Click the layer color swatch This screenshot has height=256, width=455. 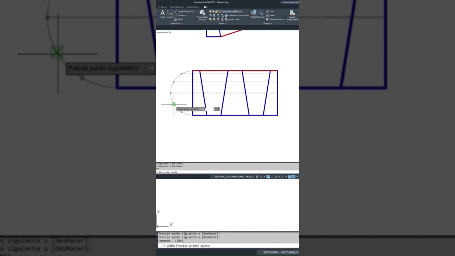click(x=220, y=11)
